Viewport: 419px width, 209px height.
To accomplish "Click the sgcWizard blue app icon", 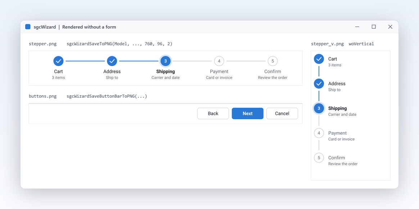I will (x=28, y=27).
